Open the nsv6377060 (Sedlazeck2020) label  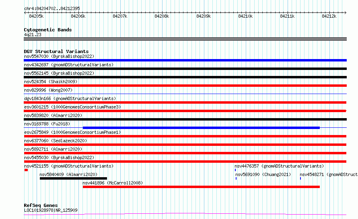[56, 141]
